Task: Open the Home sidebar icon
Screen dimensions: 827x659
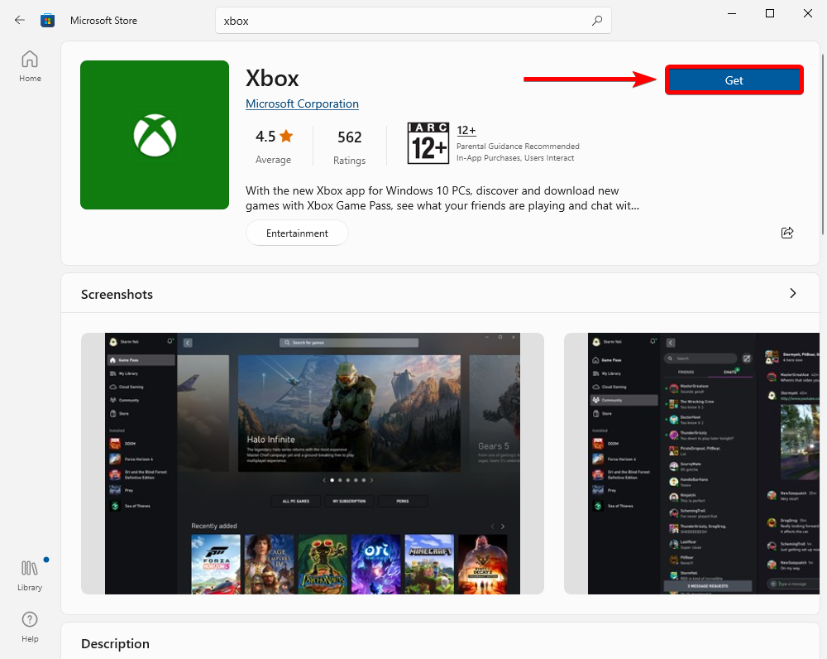Action: tap(30, 66)
